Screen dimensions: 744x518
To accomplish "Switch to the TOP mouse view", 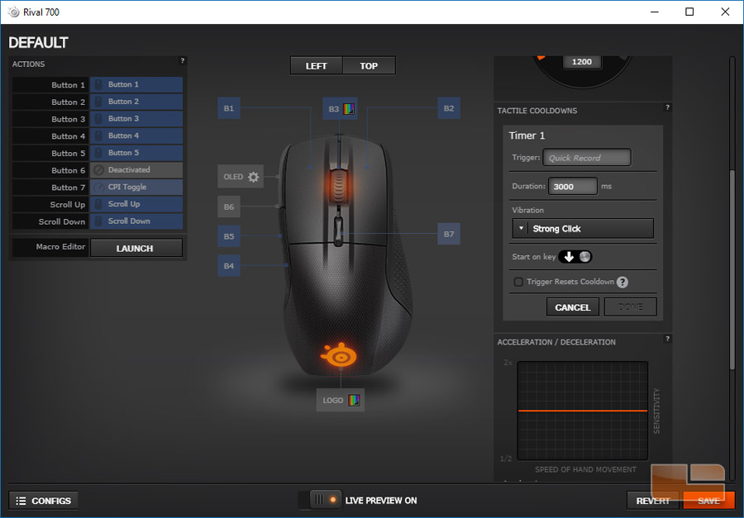I will click(369, 66).
